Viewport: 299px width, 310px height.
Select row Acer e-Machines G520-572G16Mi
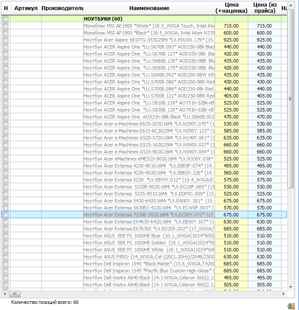[x=144, y=138]
